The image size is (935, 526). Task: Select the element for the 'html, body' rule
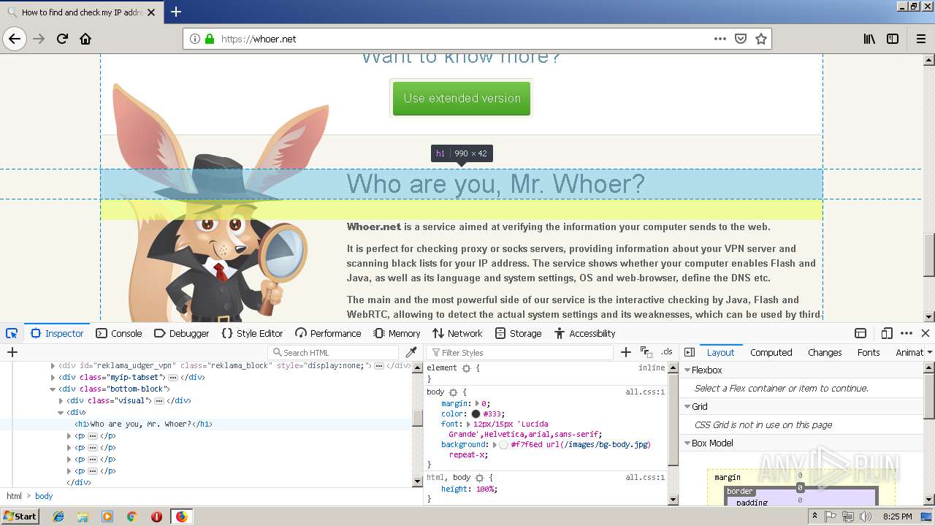point(478,478)
